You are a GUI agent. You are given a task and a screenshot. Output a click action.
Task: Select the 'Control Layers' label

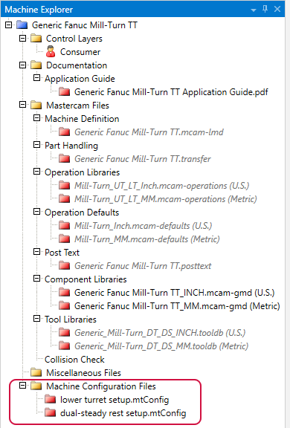coord(74,39)
